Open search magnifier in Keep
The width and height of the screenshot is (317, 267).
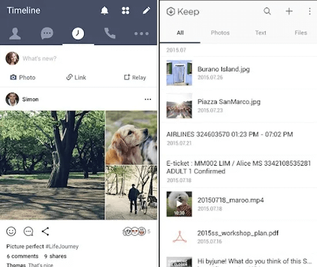(x=267, y=11)
